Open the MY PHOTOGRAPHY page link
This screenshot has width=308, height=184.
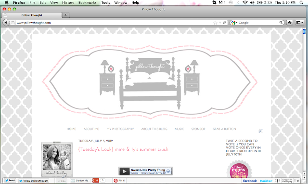click(120, 129)
